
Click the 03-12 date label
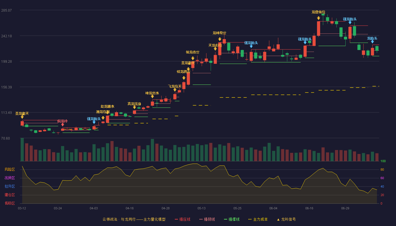pyautogui.click(x=22, y=208)
